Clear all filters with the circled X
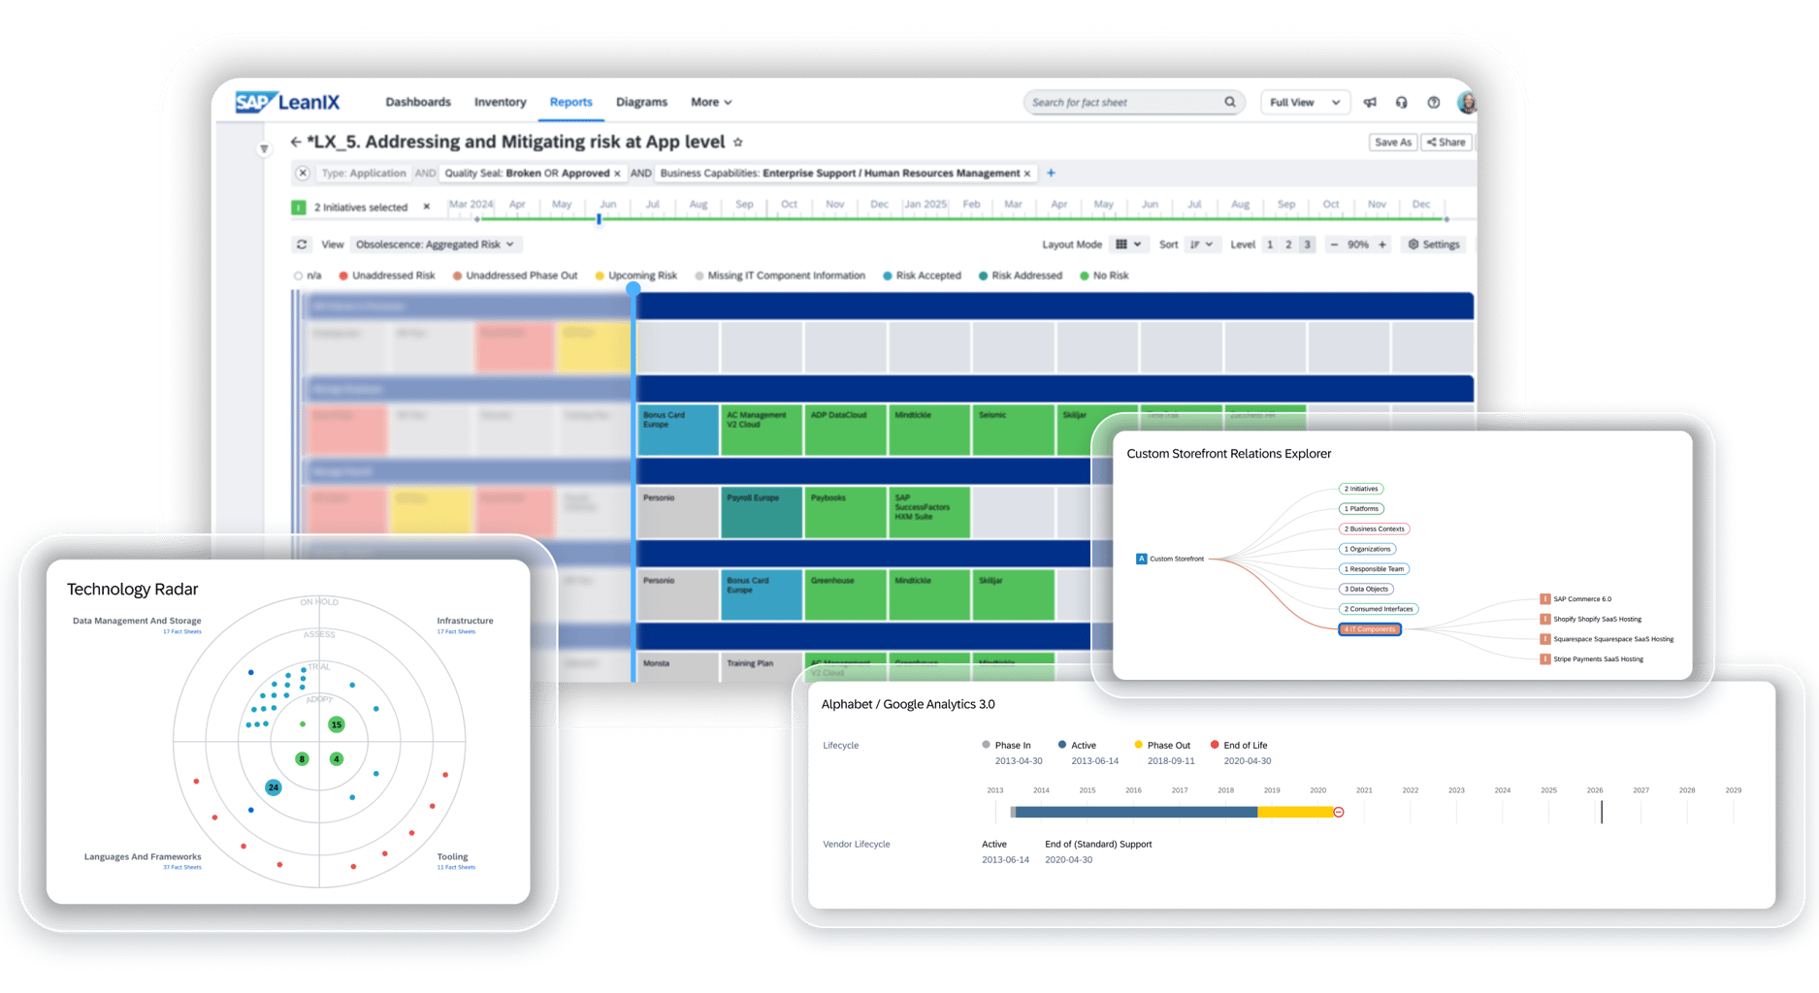The height and width of the screenshot is (993, 1819). (x=303, y=174)
